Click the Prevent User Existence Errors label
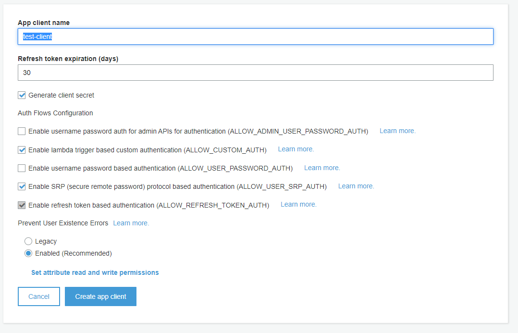Image resolution: width=518 pixels, height=333 pixels. tap(63, 223)
